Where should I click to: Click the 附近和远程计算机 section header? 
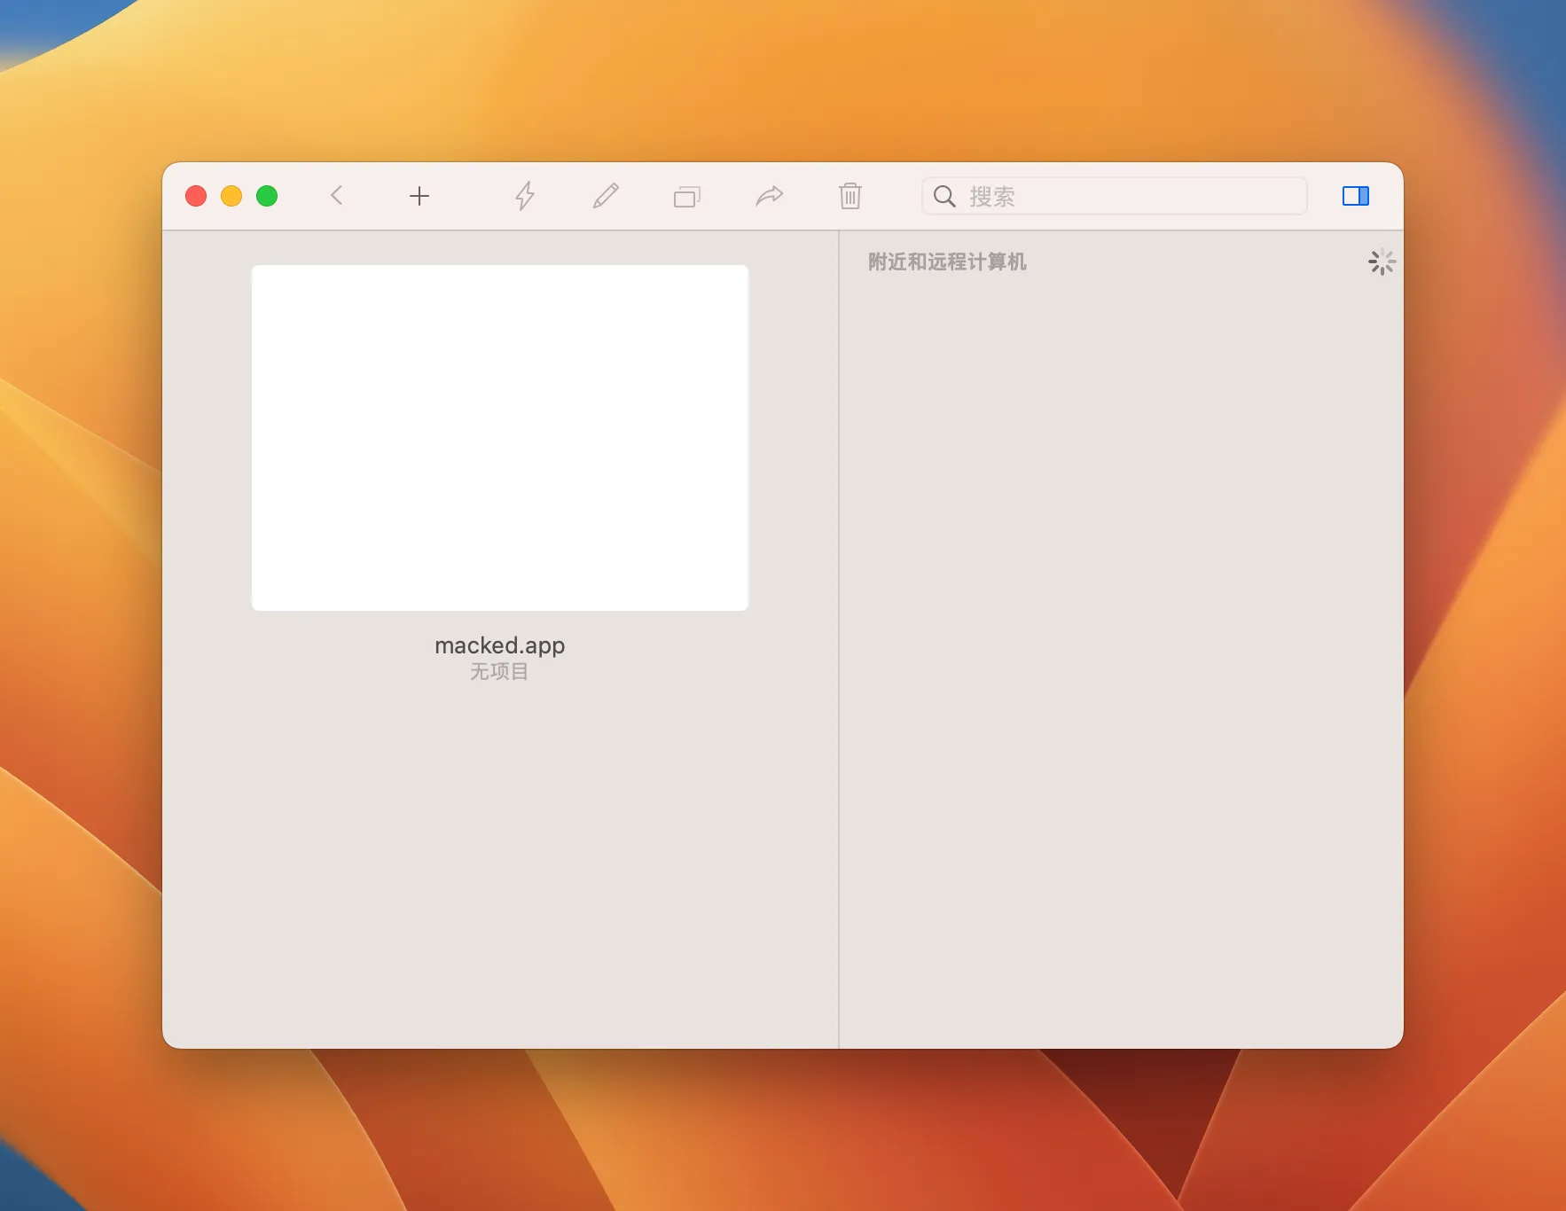[946, 262]
